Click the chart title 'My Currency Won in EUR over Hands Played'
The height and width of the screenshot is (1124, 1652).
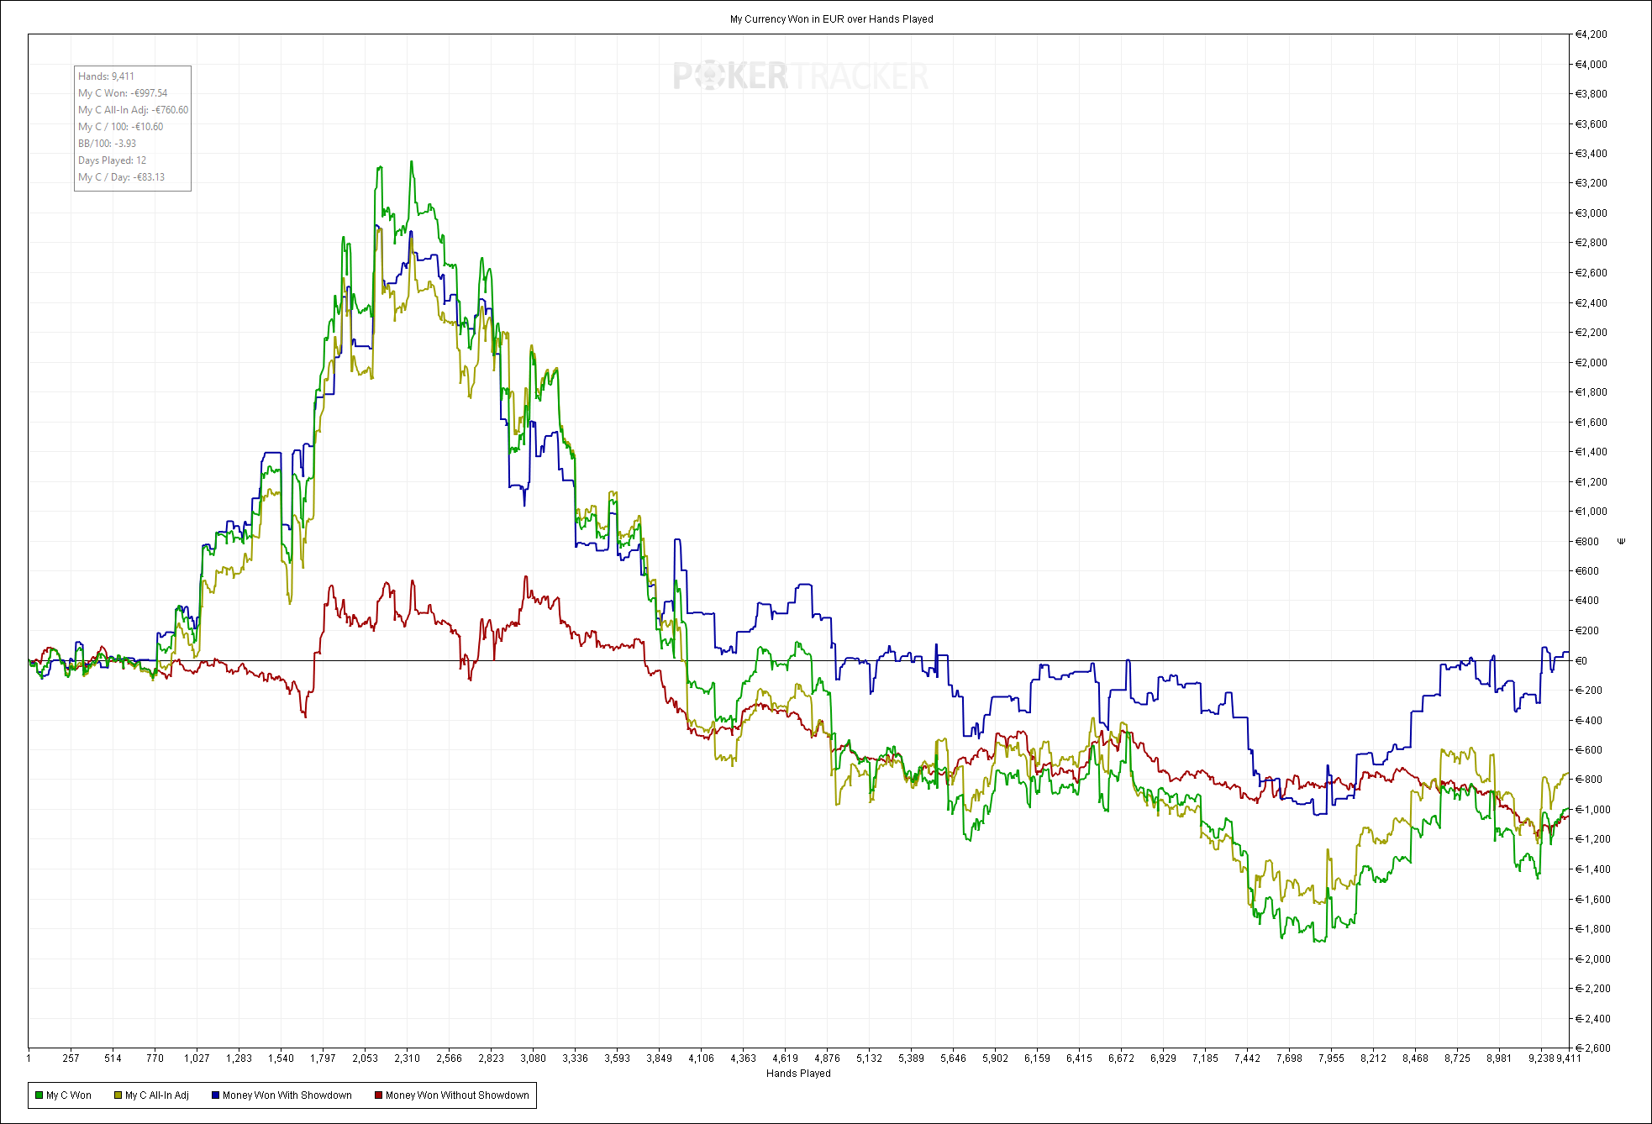pos(831,19)
